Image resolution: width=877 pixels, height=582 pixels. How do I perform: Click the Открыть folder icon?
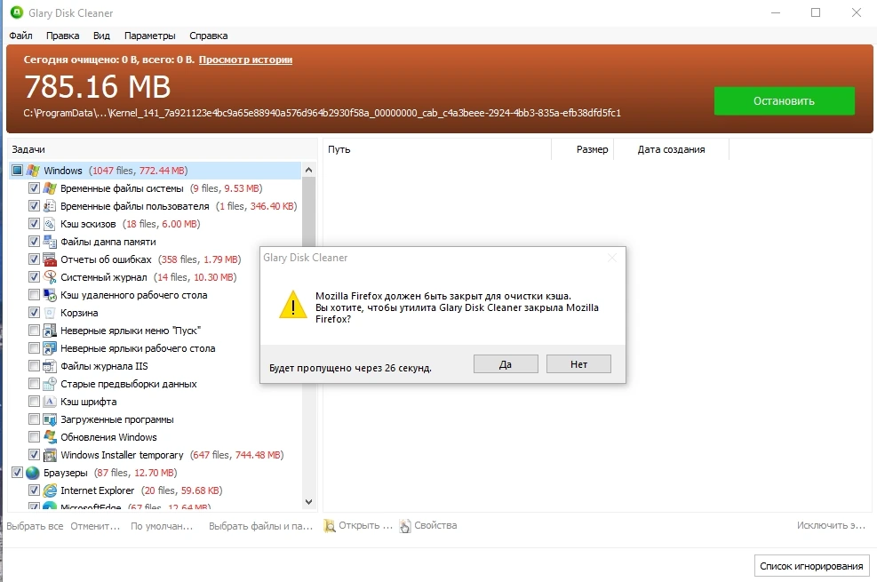coord(330,525)
